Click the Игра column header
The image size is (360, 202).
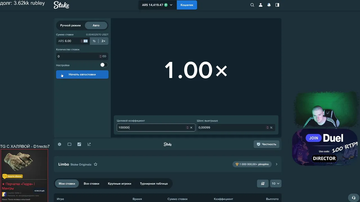pyautogui.click(x=60, y=199)
